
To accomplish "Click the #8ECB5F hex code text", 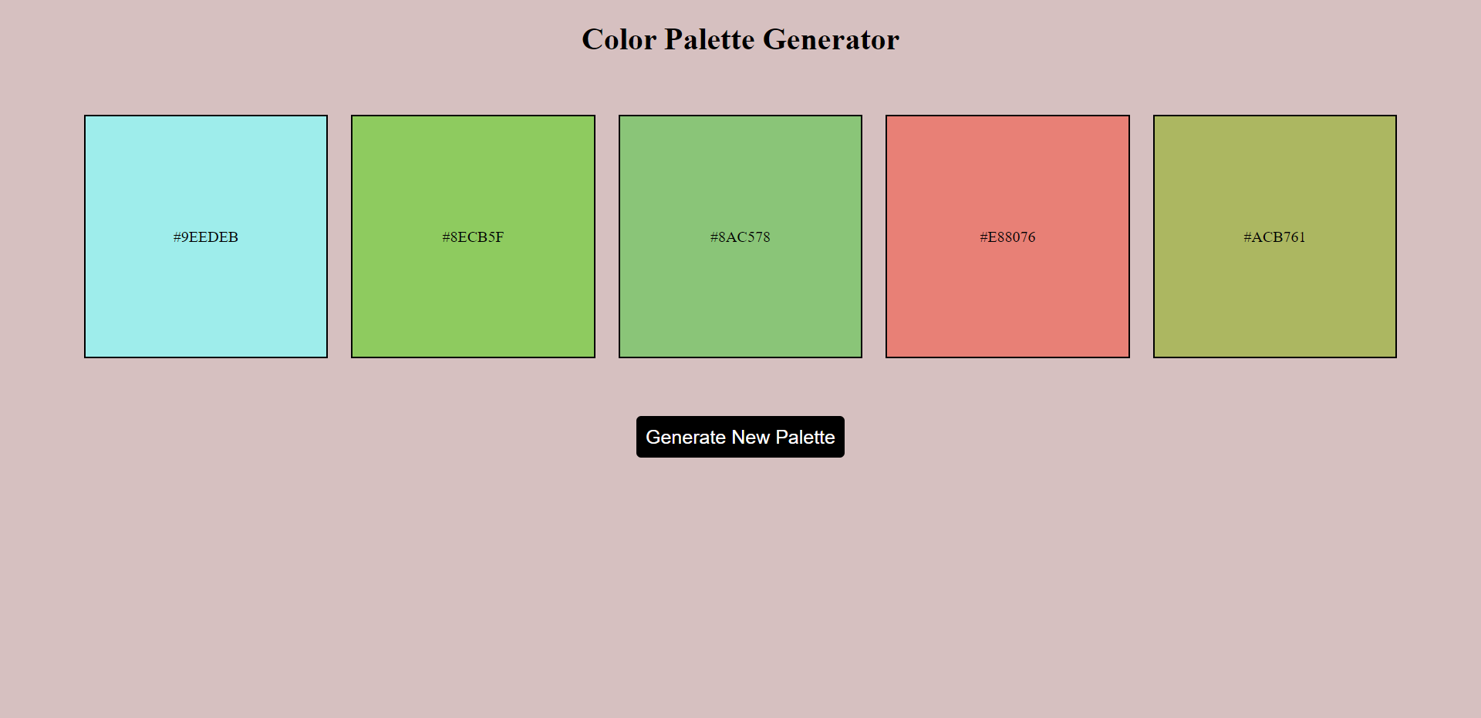I will pos(473,237).
